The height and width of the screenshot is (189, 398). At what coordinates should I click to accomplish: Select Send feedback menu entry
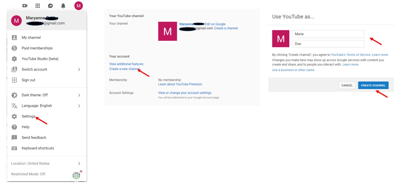[47, 137]
